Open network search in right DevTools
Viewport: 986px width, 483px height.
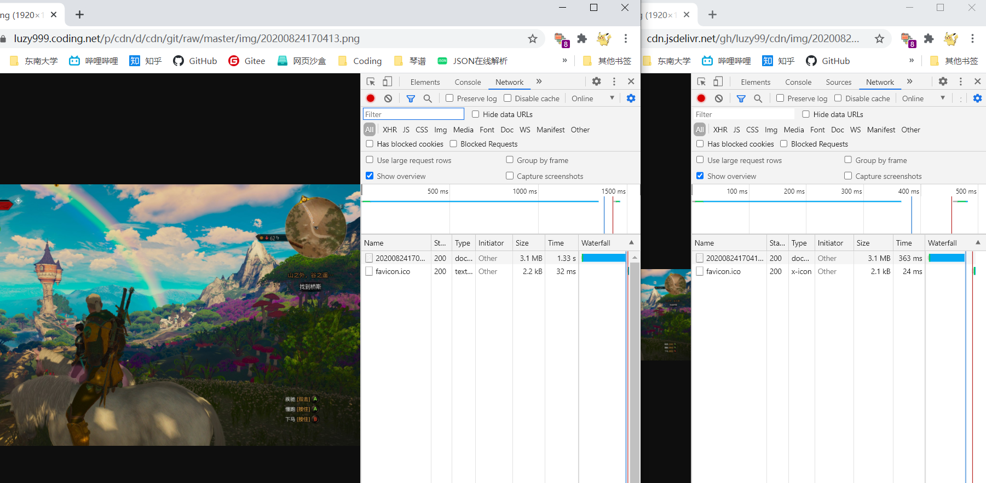(x=758, y=98)
